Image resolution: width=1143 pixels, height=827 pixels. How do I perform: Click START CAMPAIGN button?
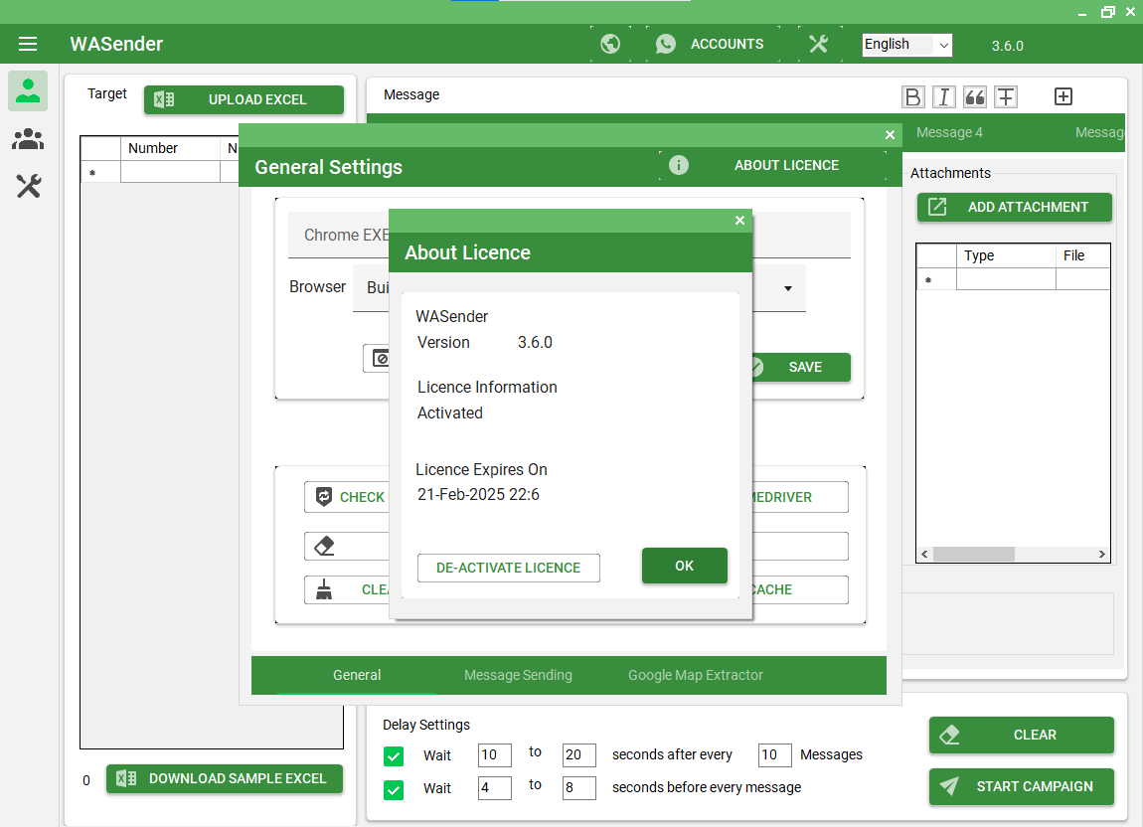point(1022,786)
